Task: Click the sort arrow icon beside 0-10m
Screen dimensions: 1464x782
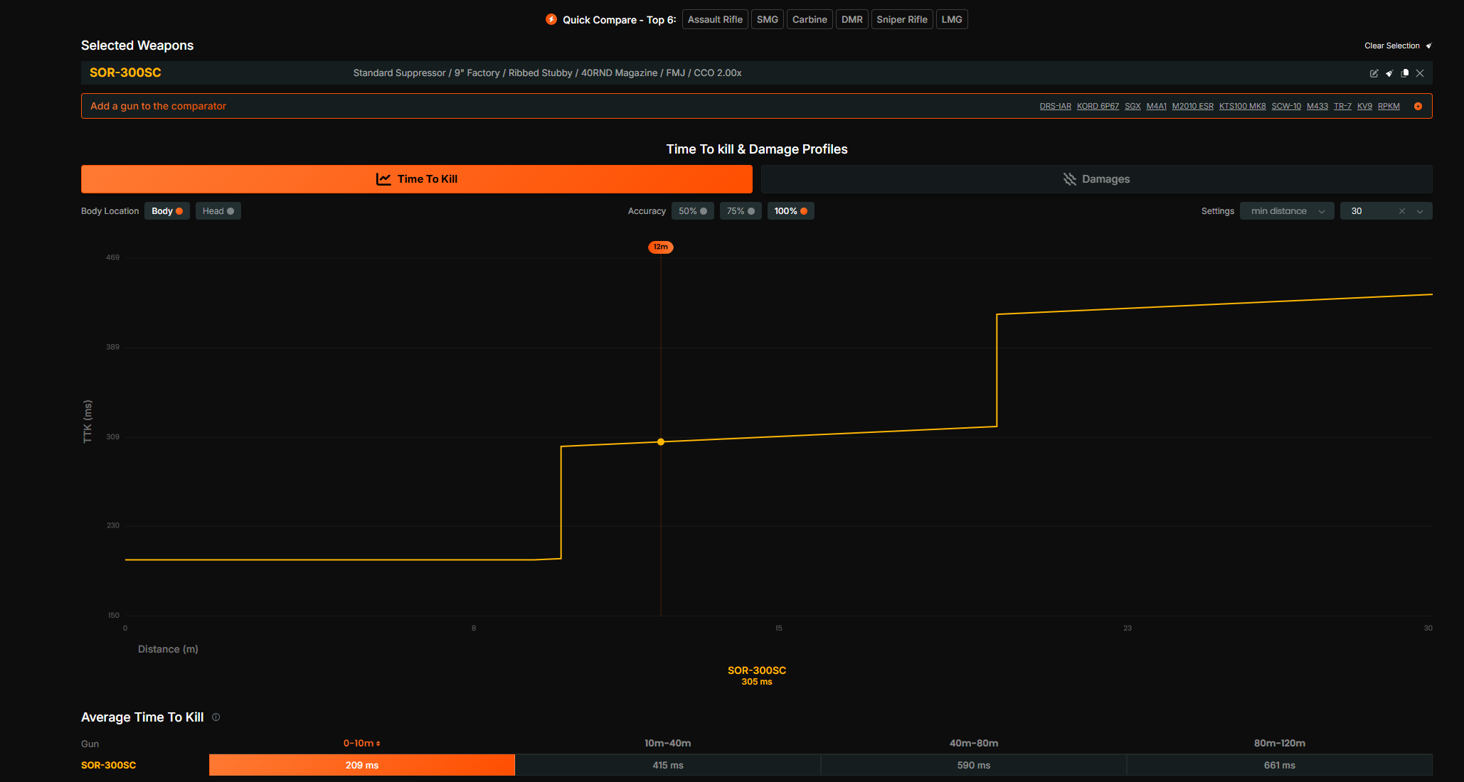Action: tap(378, 744)
